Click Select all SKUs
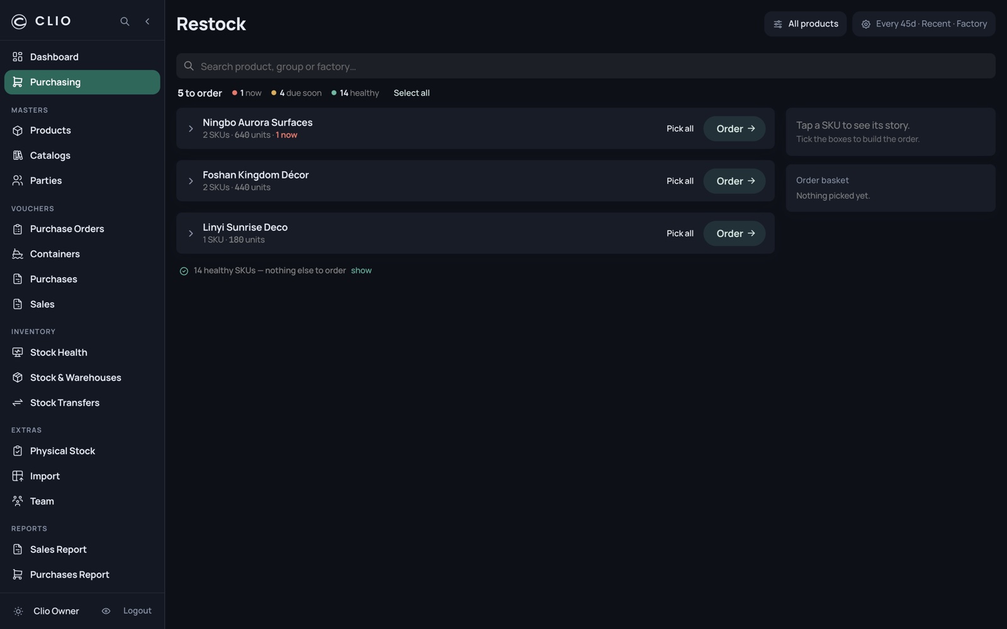The height and width of the screenshot is (629, 1007). click(x=412, y=93)
